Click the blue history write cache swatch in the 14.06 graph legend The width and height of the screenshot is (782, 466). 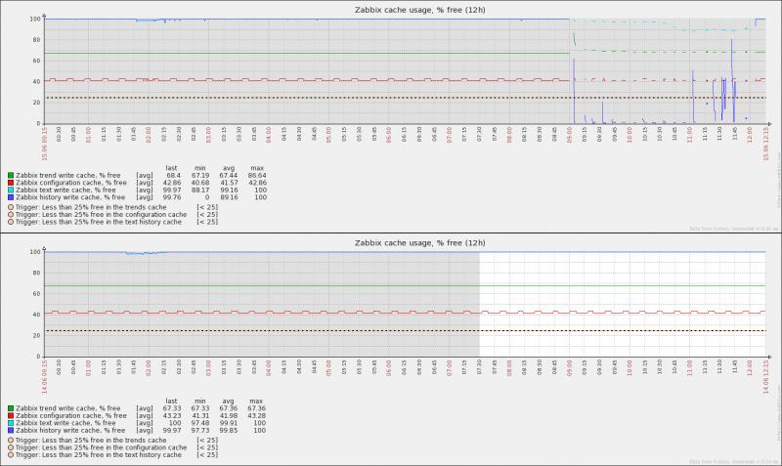(11, 430)
